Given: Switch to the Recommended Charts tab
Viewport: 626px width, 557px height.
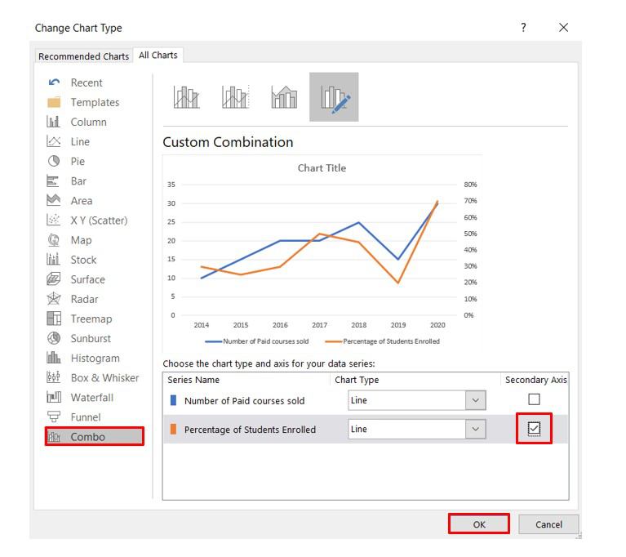Looking at the screenshot, I should coord(84,56).
